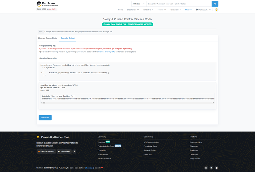
Task: Open Delegate to BscScan link
Action: point(106,146)
